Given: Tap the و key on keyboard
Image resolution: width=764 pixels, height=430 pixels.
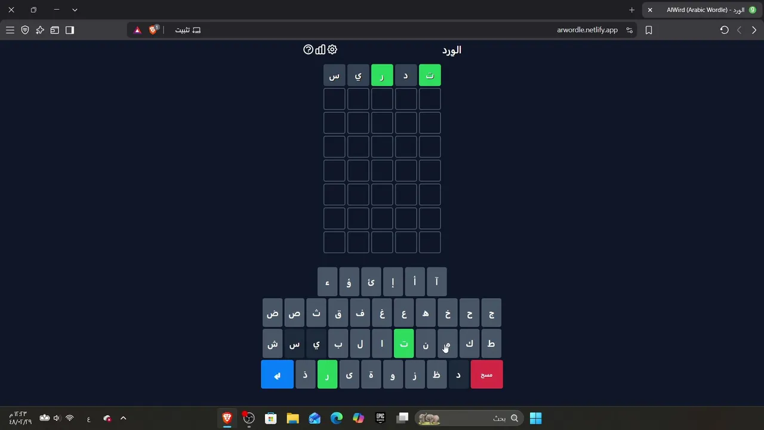Looking at the screenshot, I should coord(393,374).
